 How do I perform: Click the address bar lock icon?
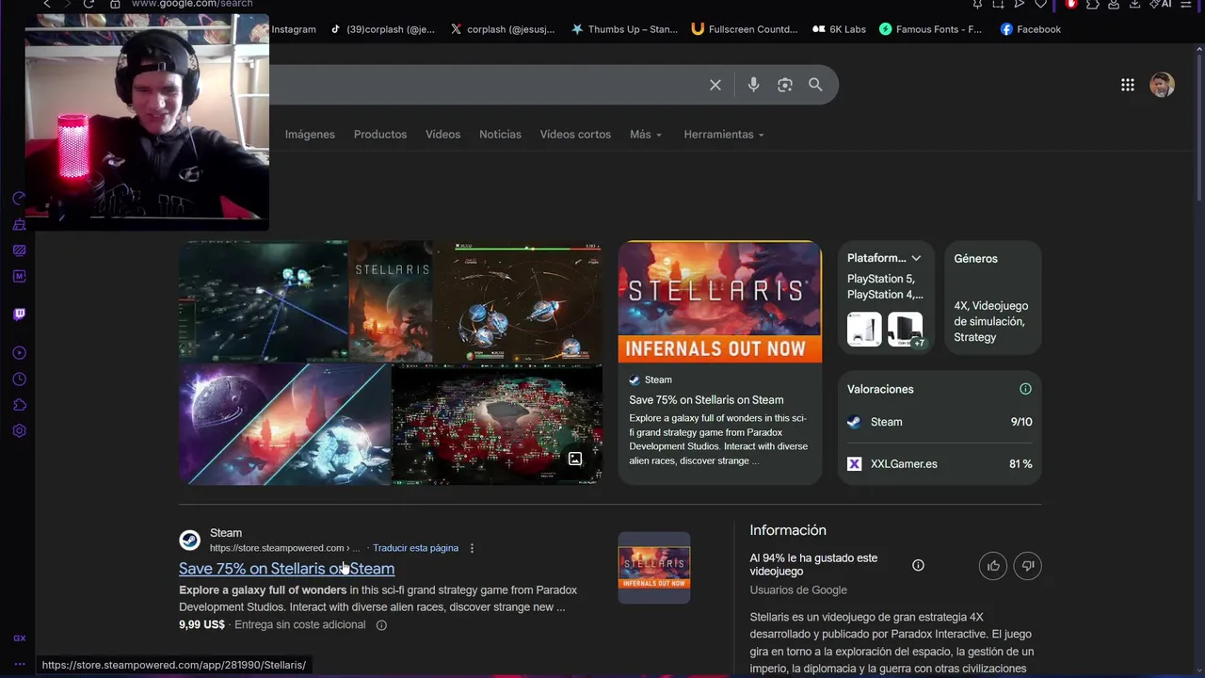(x=115, y=4)
